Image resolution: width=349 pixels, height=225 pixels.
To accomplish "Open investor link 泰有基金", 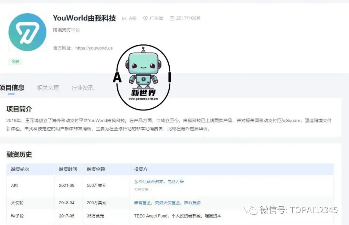I will [143, 203].
